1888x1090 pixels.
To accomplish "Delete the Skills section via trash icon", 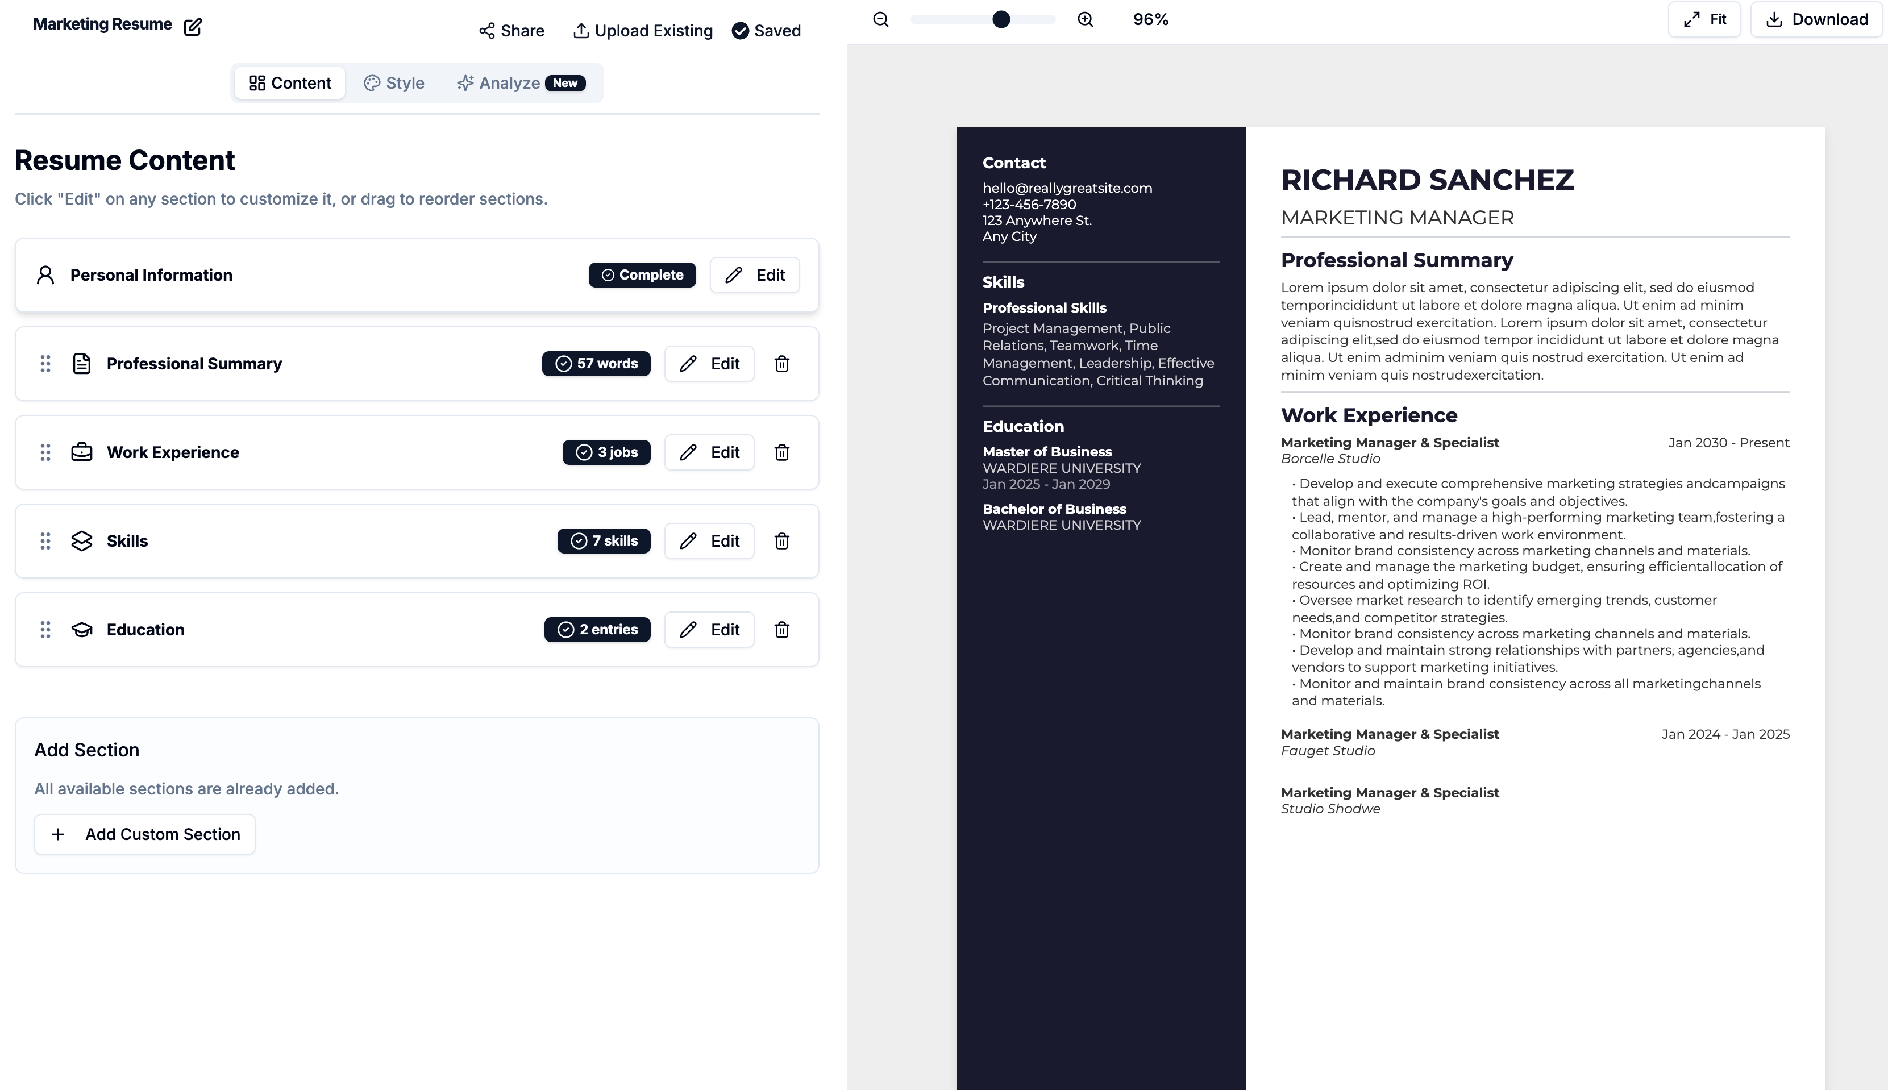I will click(x=781, y=540).
